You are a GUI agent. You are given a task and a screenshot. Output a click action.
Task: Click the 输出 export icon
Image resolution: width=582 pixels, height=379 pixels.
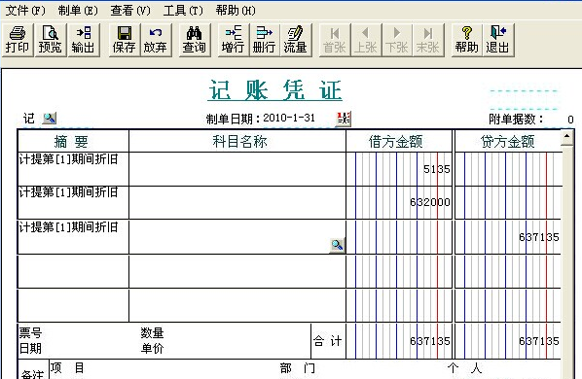[83, 40]
